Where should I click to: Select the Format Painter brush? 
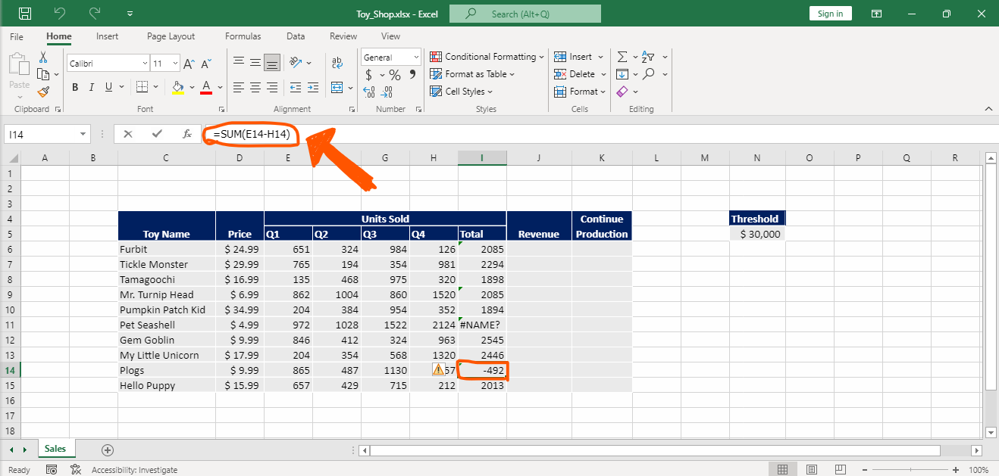click(x=43, y=92)
